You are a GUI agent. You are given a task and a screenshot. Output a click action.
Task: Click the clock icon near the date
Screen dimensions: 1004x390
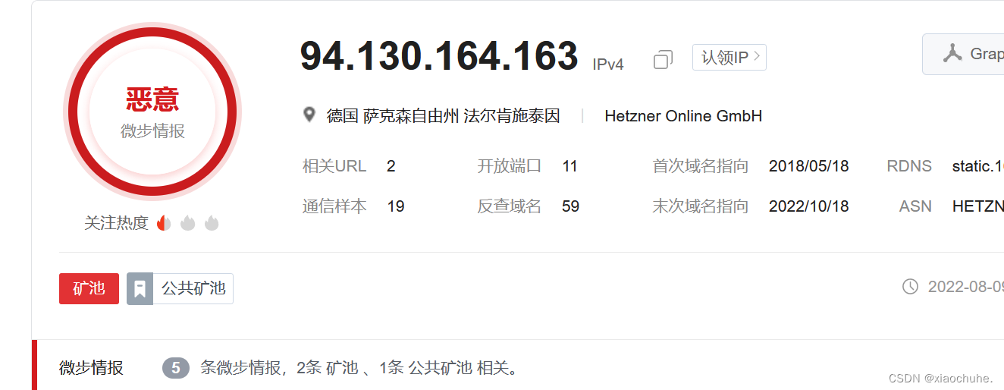tap(910, 287)
